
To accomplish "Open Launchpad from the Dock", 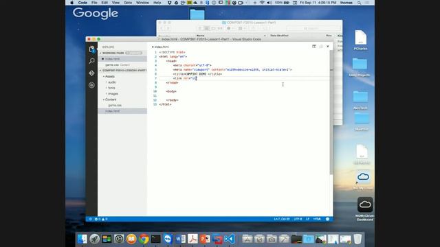I will [95, 239].
